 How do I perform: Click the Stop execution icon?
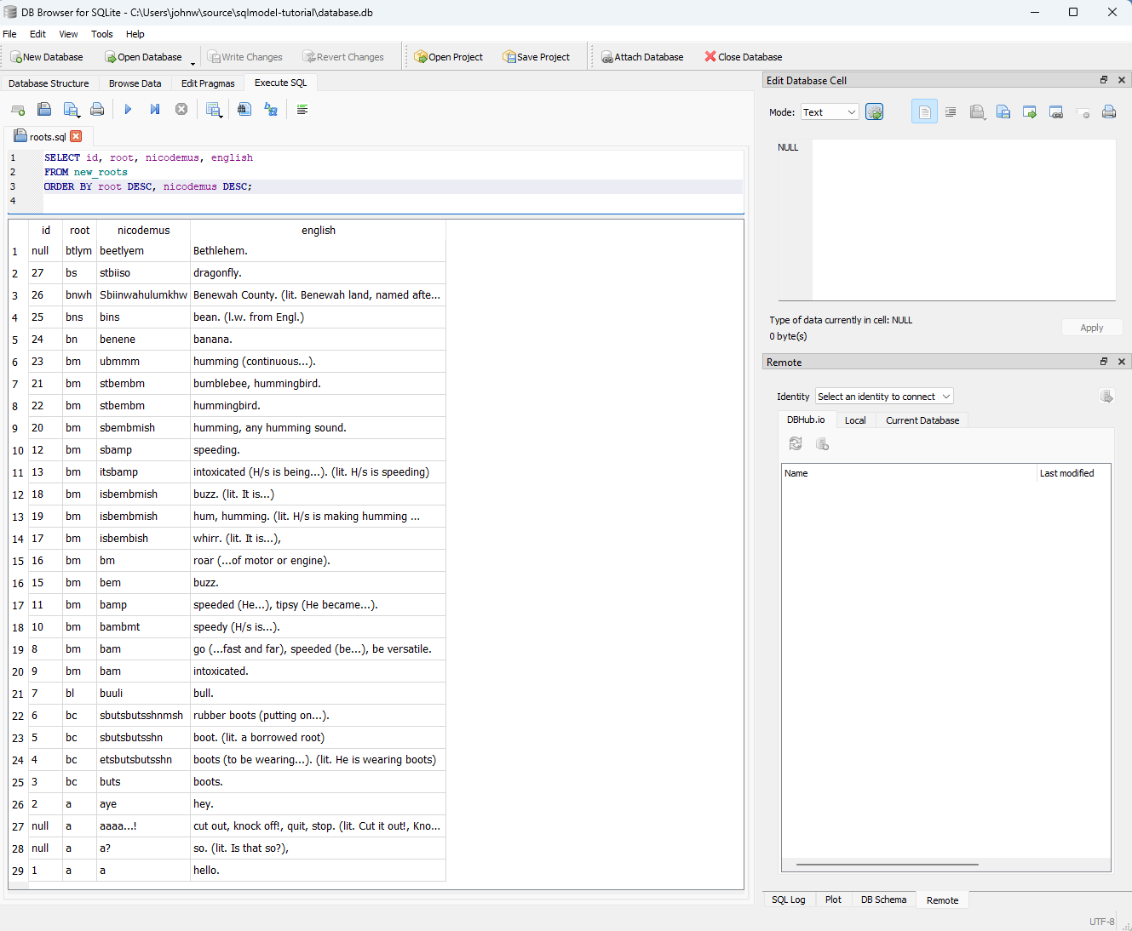[x=181, y=110]
